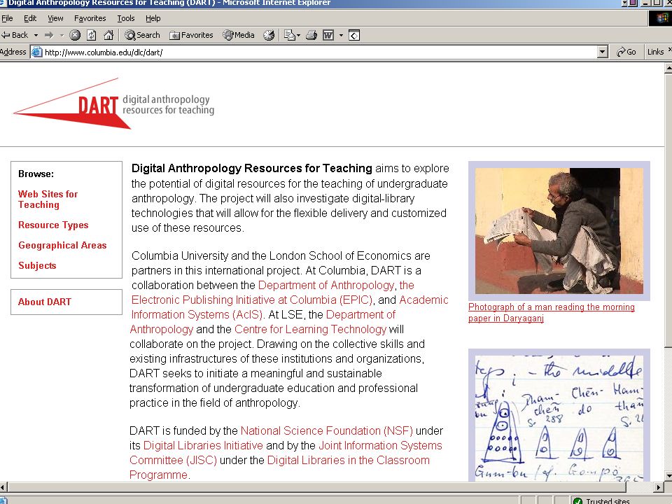The height and width of the screenshot is (504, 672).
Task: Click the History icon
Action: (269, 35)
